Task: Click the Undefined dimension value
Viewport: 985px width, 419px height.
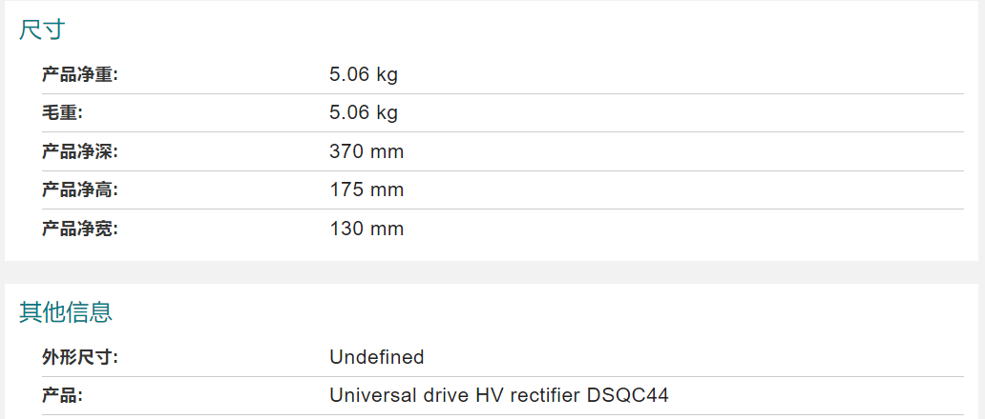Action: [377, 358]
